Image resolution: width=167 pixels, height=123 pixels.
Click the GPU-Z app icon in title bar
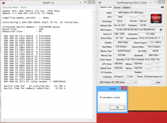[100, 3]
